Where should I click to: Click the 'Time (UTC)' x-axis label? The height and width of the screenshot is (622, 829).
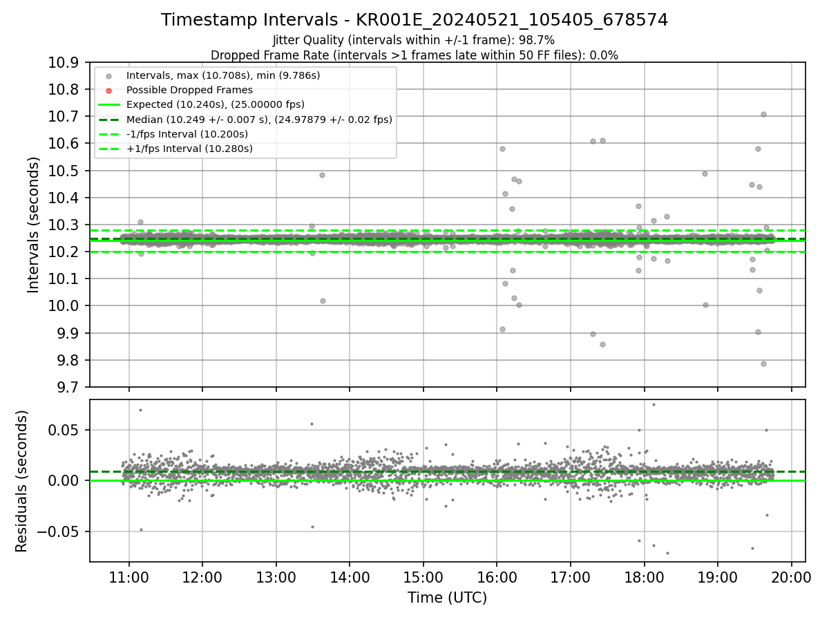(447, 598)
